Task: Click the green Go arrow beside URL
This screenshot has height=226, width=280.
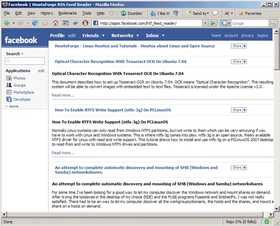Action: click(x=213, y=23)
